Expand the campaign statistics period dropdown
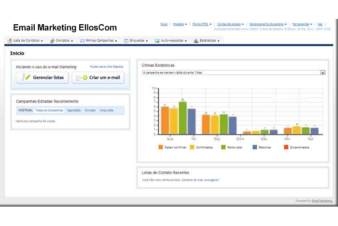338x226 pixels. pos(323,72)
